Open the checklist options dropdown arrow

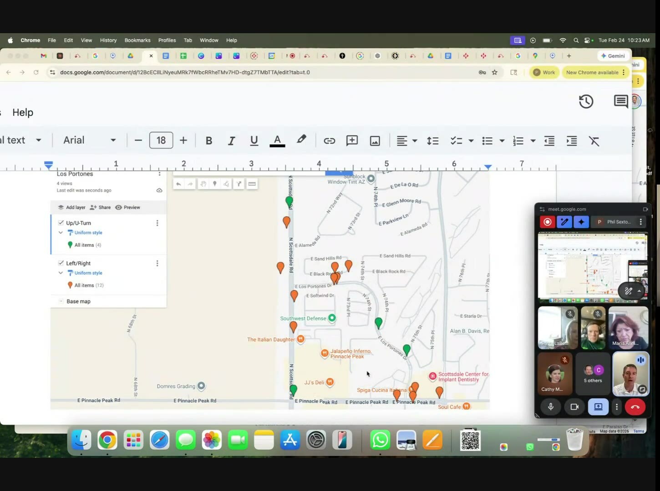click(471, 141)
